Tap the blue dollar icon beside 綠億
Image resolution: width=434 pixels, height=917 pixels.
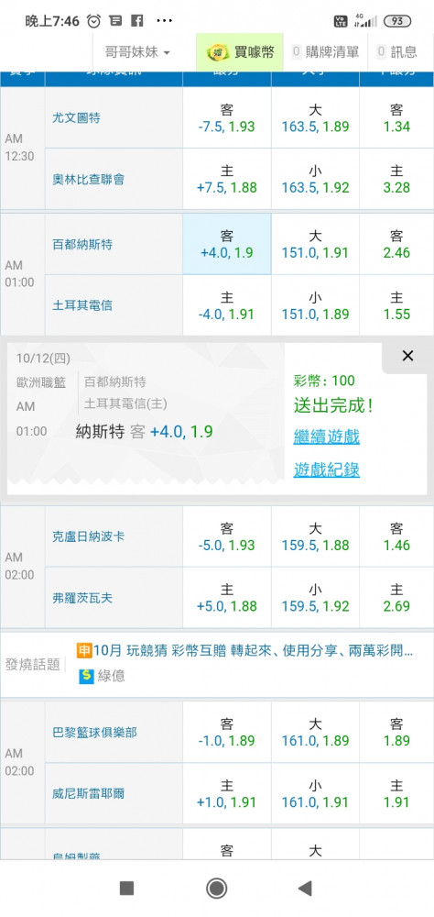pos(86,677)
